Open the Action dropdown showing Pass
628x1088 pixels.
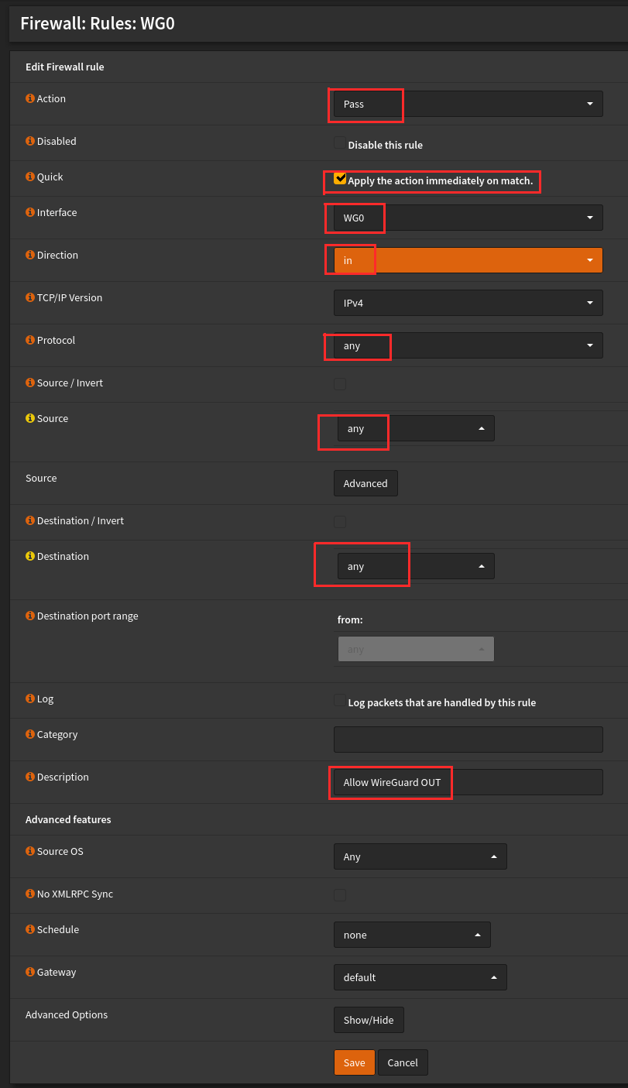coord(468,104)
